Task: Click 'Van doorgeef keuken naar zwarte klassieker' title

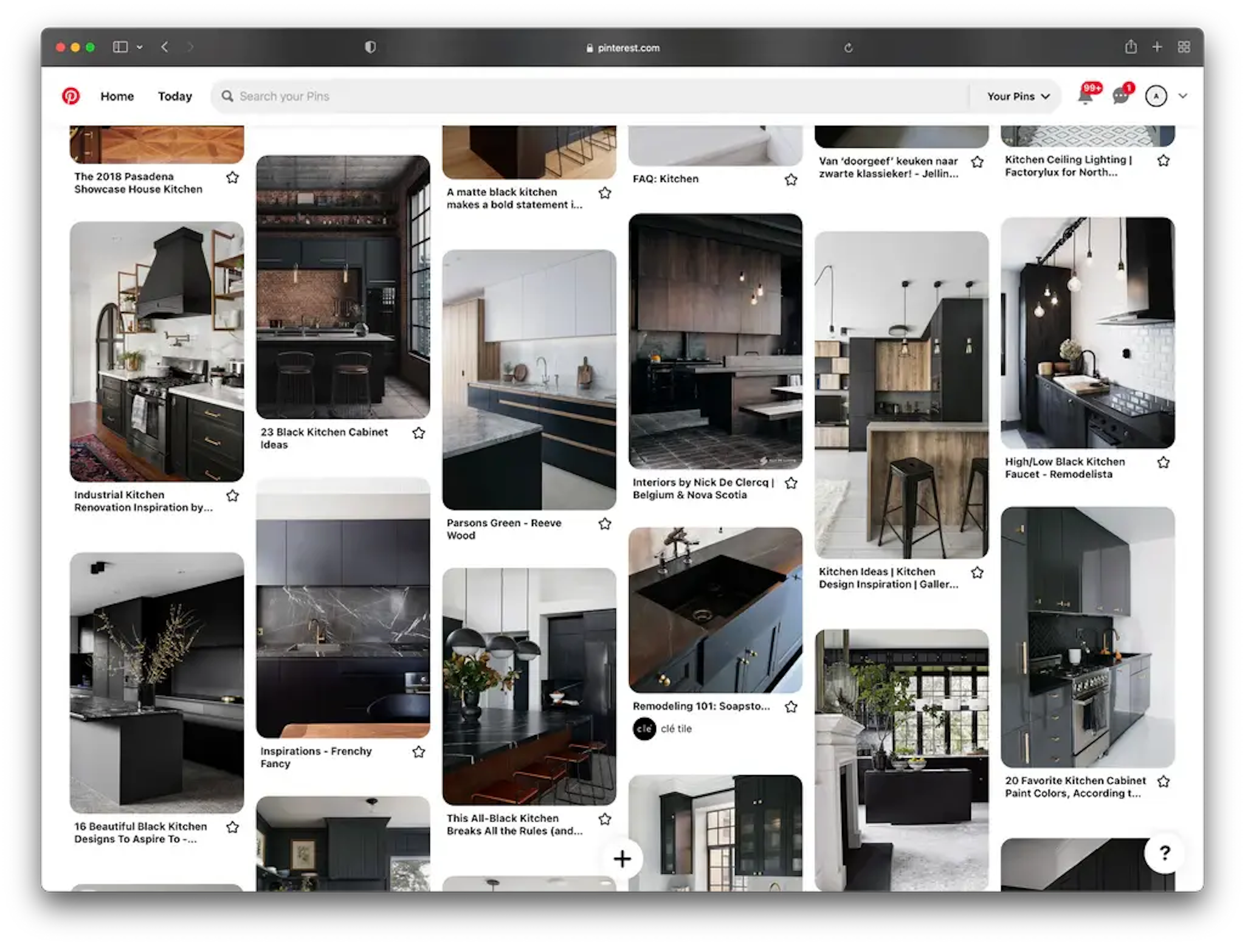Action: click(888, 167)
